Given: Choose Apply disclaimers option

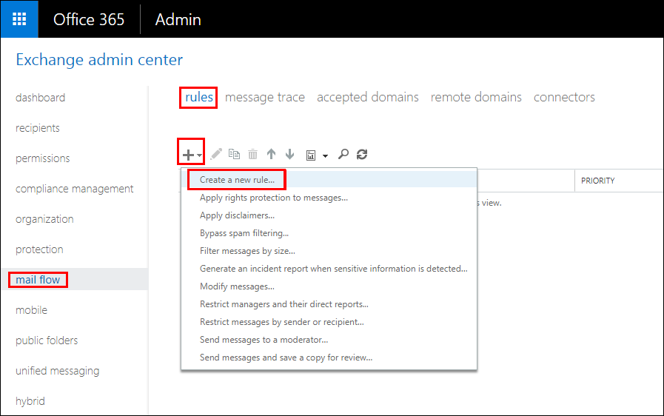Looking at the screenshot, I should click(x=329, y=215).
